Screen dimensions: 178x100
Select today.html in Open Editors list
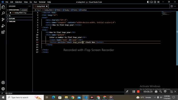(19, 13)
